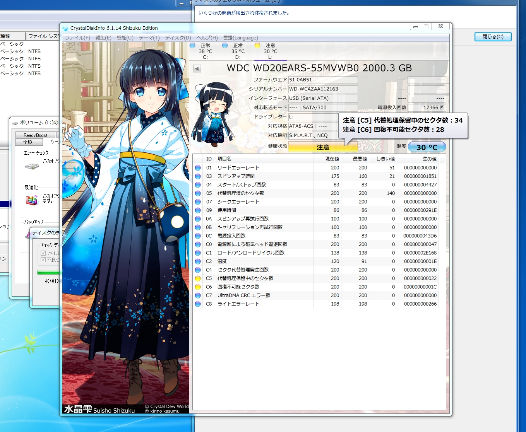Click the firmware field showing 51.0AB51
The height and width of the screenshot is (432, 526).
[x=323, y=80]
